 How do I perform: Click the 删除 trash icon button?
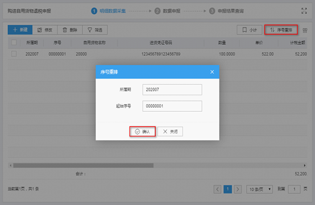70,30
